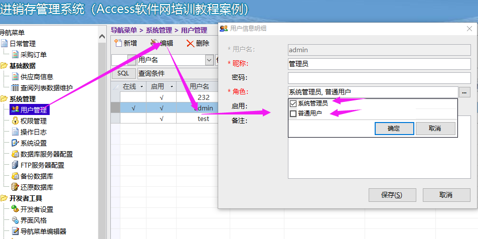Click the 密码 input field
This screenshot has width=478, height=239.
coord(379,78)
